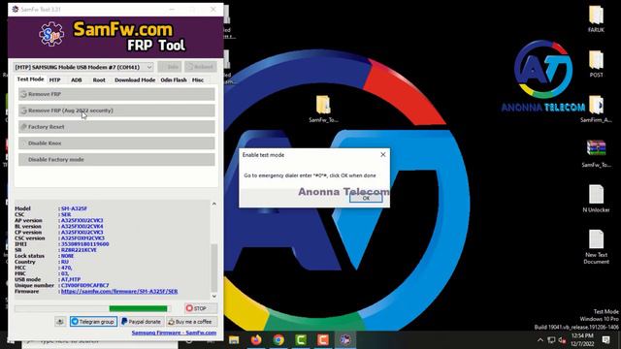Open the Telegram group link button
Image resolution: width=621 pixels, height=349 pixels.
click(93, 322)
